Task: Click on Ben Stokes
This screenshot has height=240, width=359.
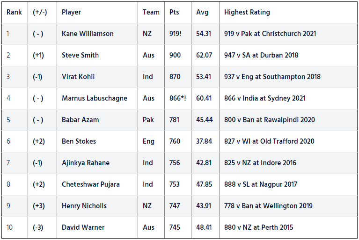Action: pos(79,141)
